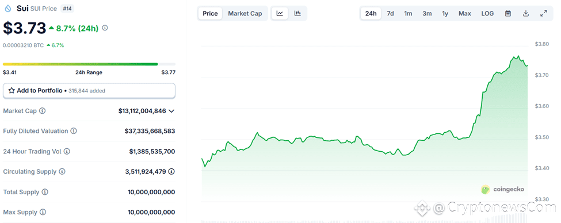Viewport: 561px width, 223px height.
Task: Click the Sui water drop logo
Action: (8, 9)
